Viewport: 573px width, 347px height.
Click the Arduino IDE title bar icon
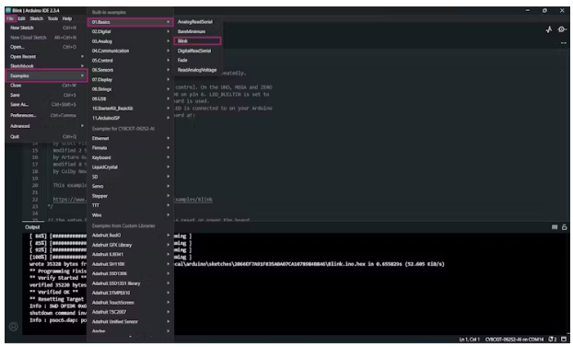(x=8, y=10)
